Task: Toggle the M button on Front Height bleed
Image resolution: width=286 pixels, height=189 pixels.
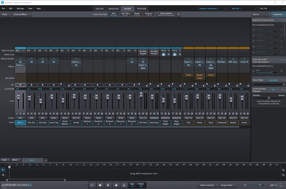Action: click(x=169, y=54)
